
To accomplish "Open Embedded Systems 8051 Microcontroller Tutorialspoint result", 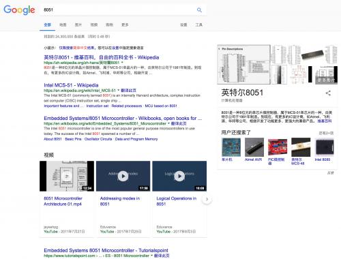I will click(x=106, y=250).
